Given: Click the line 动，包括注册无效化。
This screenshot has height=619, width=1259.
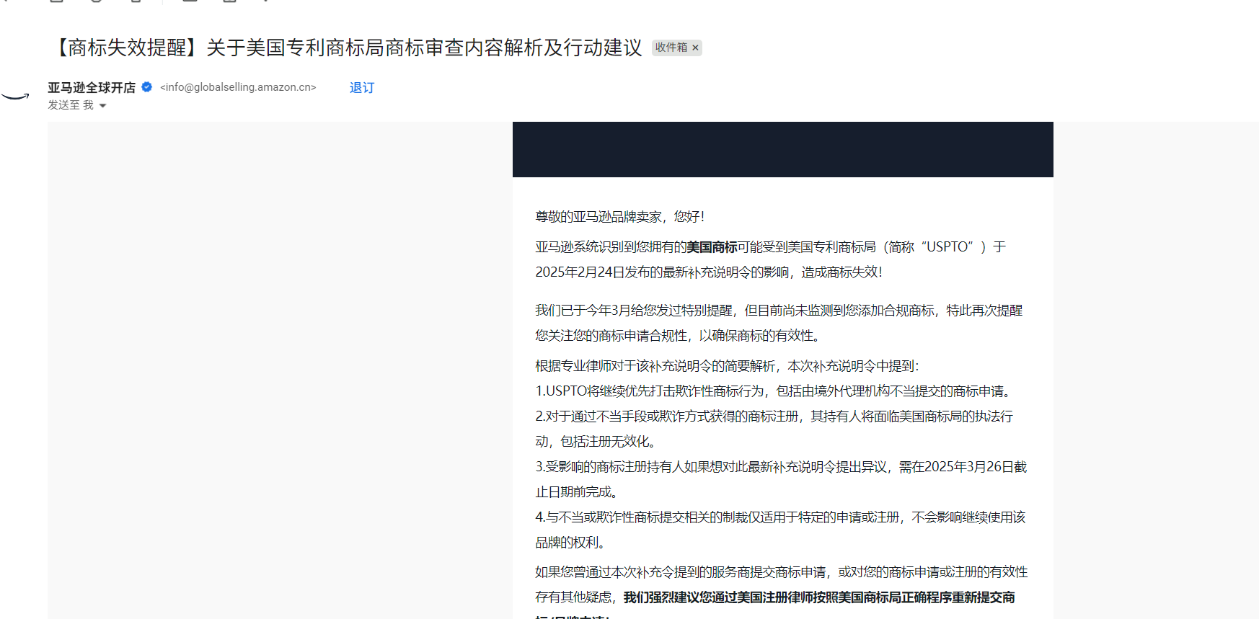Looking at the screenshot, I should point(596,442).
